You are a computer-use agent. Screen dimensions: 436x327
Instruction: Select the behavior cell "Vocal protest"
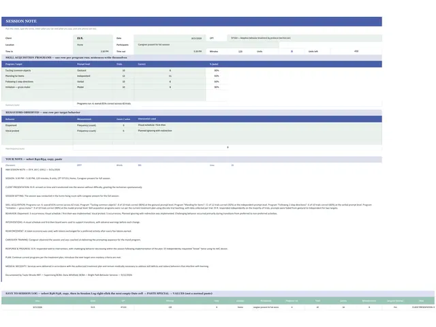[x=37, y=131]
